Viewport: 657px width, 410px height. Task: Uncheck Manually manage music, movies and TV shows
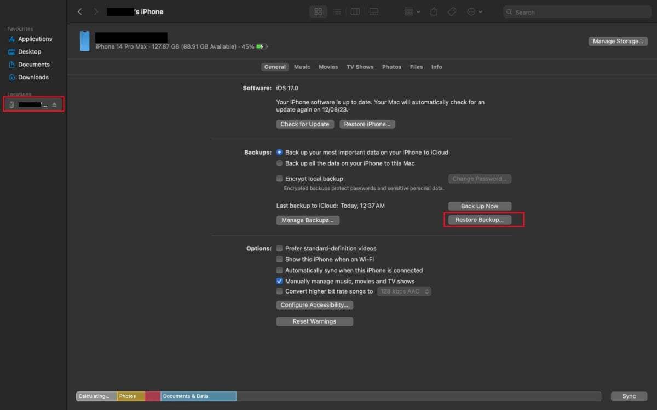pyautogui.click(x=280, y=281)
